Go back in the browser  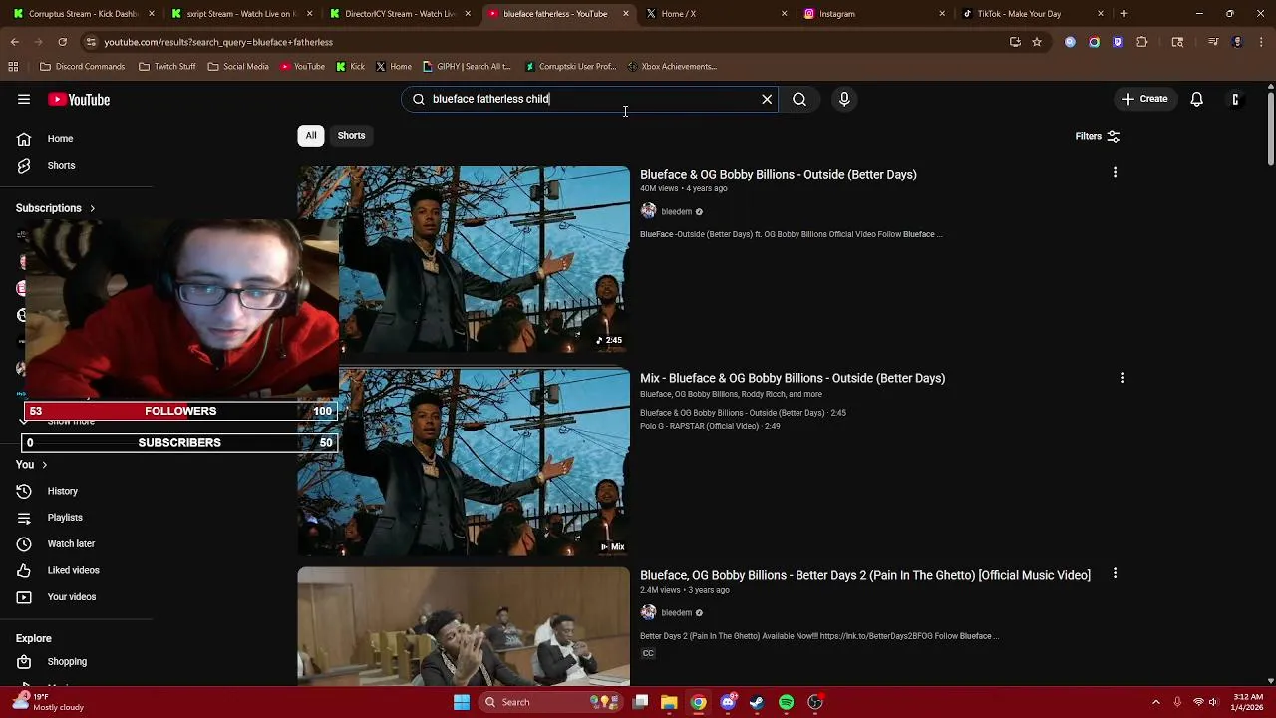click(14, 42)
